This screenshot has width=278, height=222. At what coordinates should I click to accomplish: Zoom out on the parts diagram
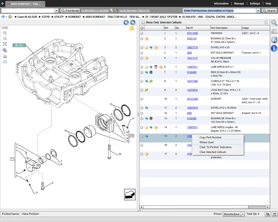click(x=5, y=38)
